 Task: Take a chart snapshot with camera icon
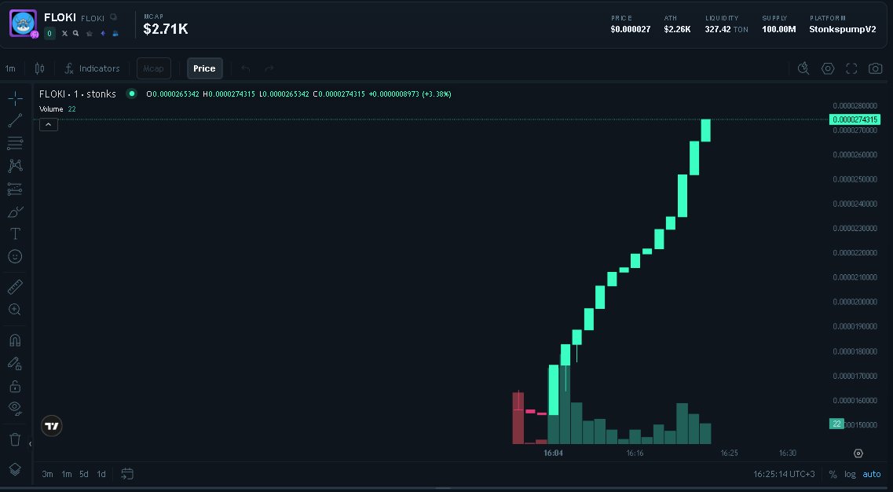click(876, 68)
